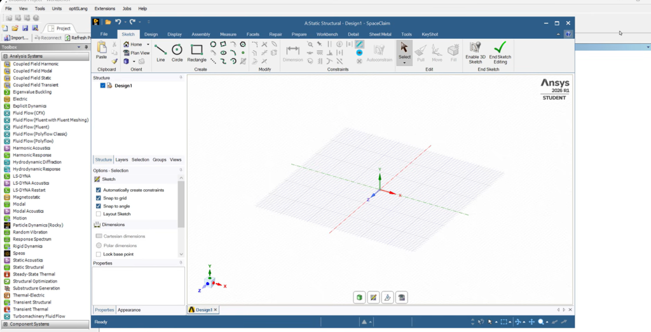Click the pan arrows icon in status bar
Image resolution: width=651 pixels, height=332 pixels.
[x=530, y=322]
